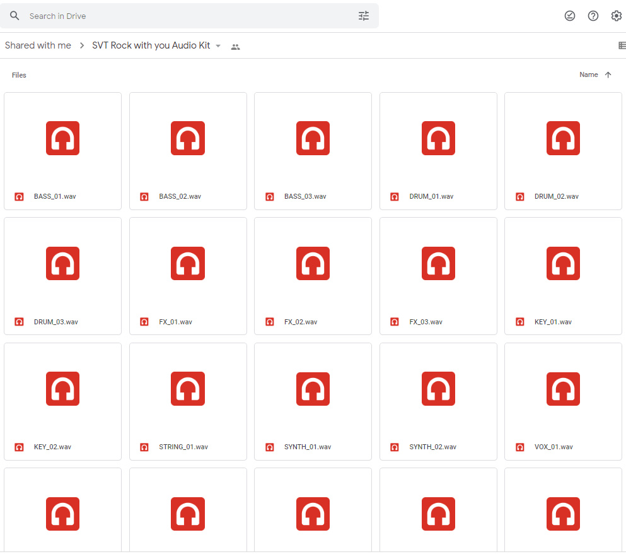The height and width of the screenshot is (554, 626).
Task: Click the SYNTH_02.wav file name
Action: [432, 447]
